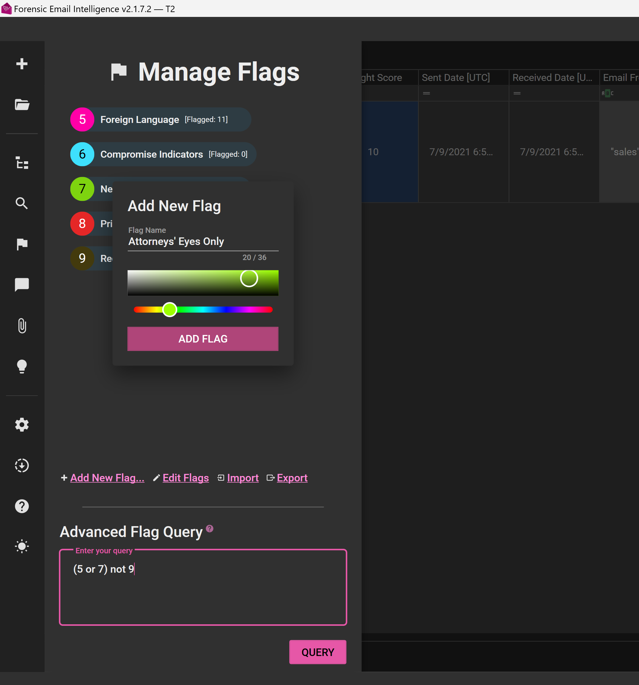Toggle the light/dark theme sun icon

pos(22,546)
